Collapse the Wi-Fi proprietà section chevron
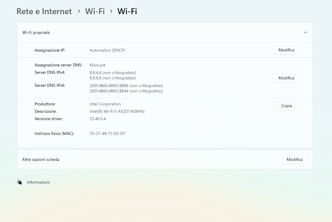332x222 pixels. tap(306, 32)
